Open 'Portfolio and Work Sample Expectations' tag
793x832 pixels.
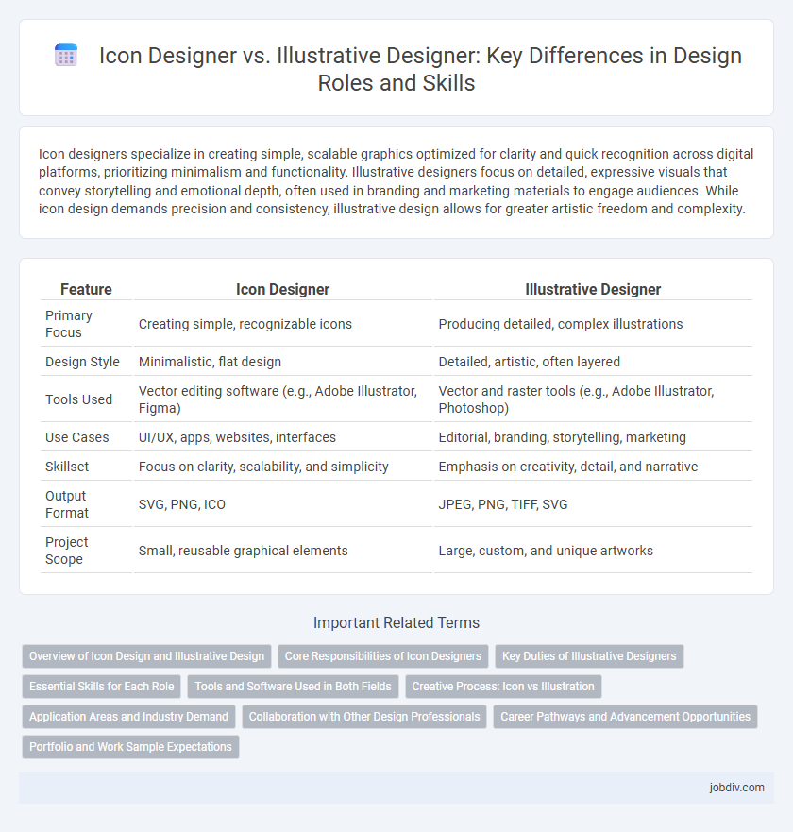pos(130,747)
